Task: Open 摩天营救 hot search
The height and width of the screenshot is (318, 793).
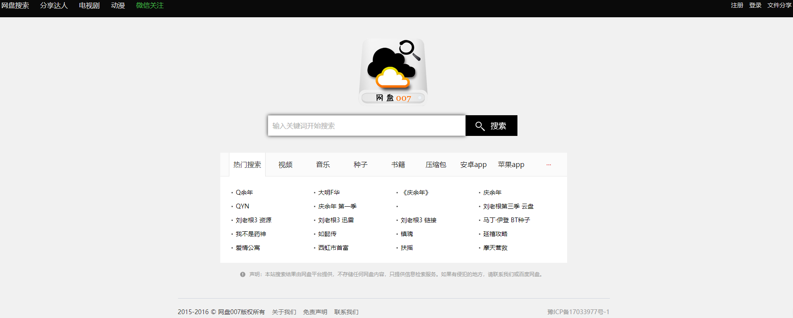Action: pyautogui.click(x=495, y=248)
